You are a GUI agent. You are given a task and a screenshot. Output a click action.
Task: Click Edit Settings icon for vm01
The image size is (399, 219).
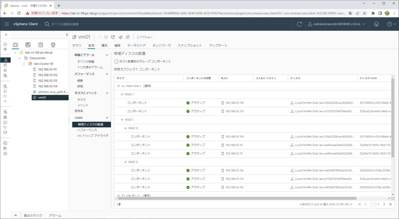(x=120, y=37)
